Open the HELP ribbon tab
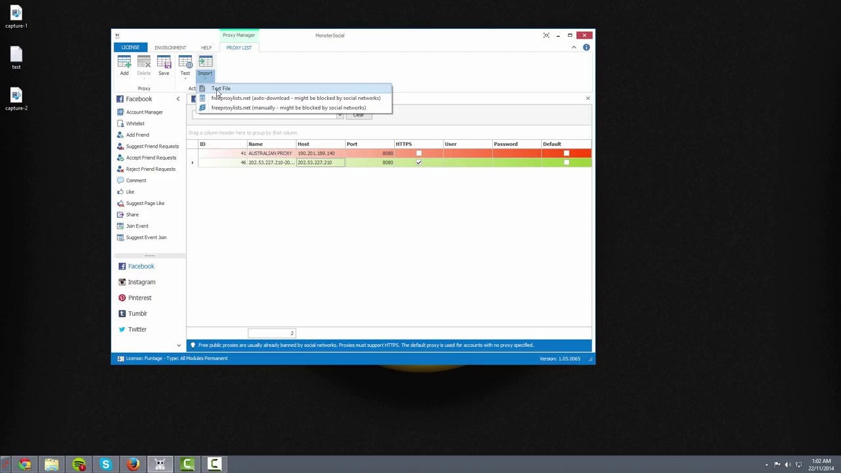 tap(206, 47)
